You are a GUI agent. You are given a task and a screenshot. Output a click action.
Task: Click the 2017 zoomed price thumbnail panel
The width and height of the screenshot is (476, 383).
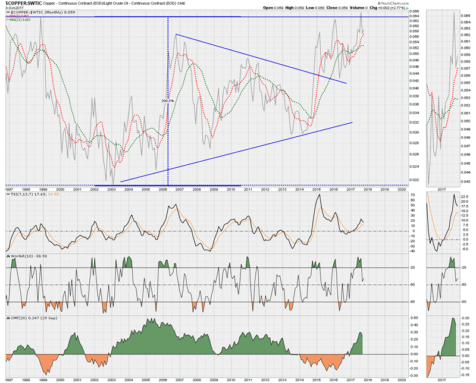443,95
